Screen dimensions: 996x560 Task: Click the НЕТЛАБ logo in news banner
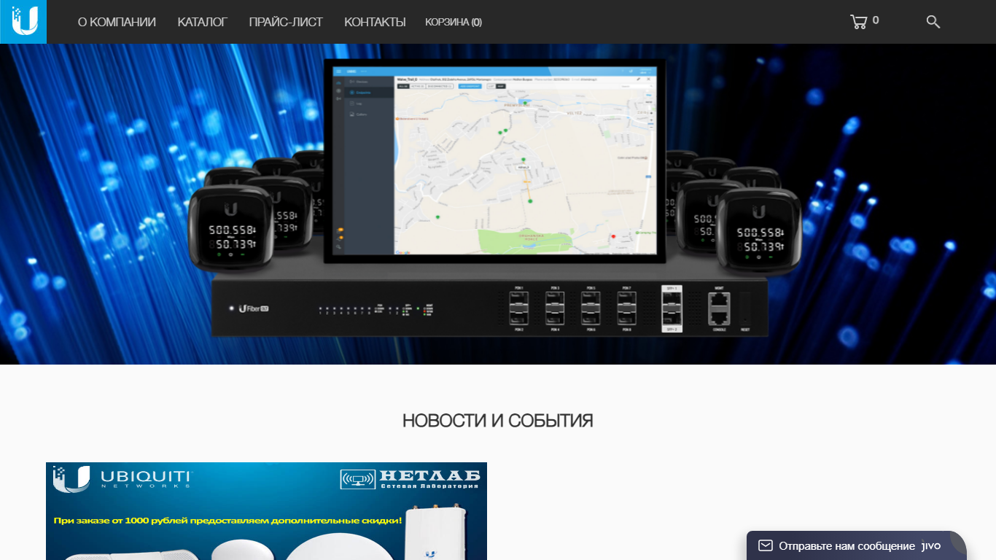[411, 479]
